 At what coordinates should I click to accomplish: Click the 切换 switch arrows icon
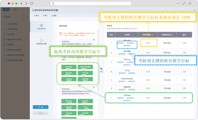(x=101, y=69)
